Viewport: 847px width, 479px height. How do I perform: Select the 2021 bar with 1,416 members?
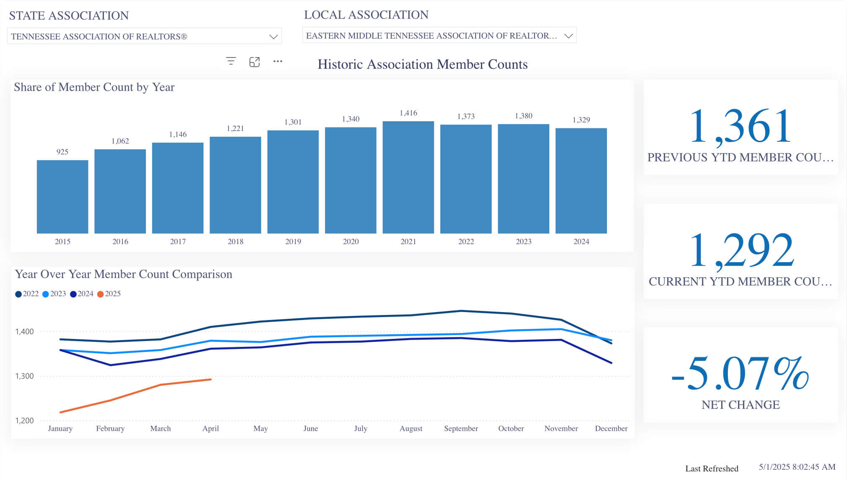(408, 177)
